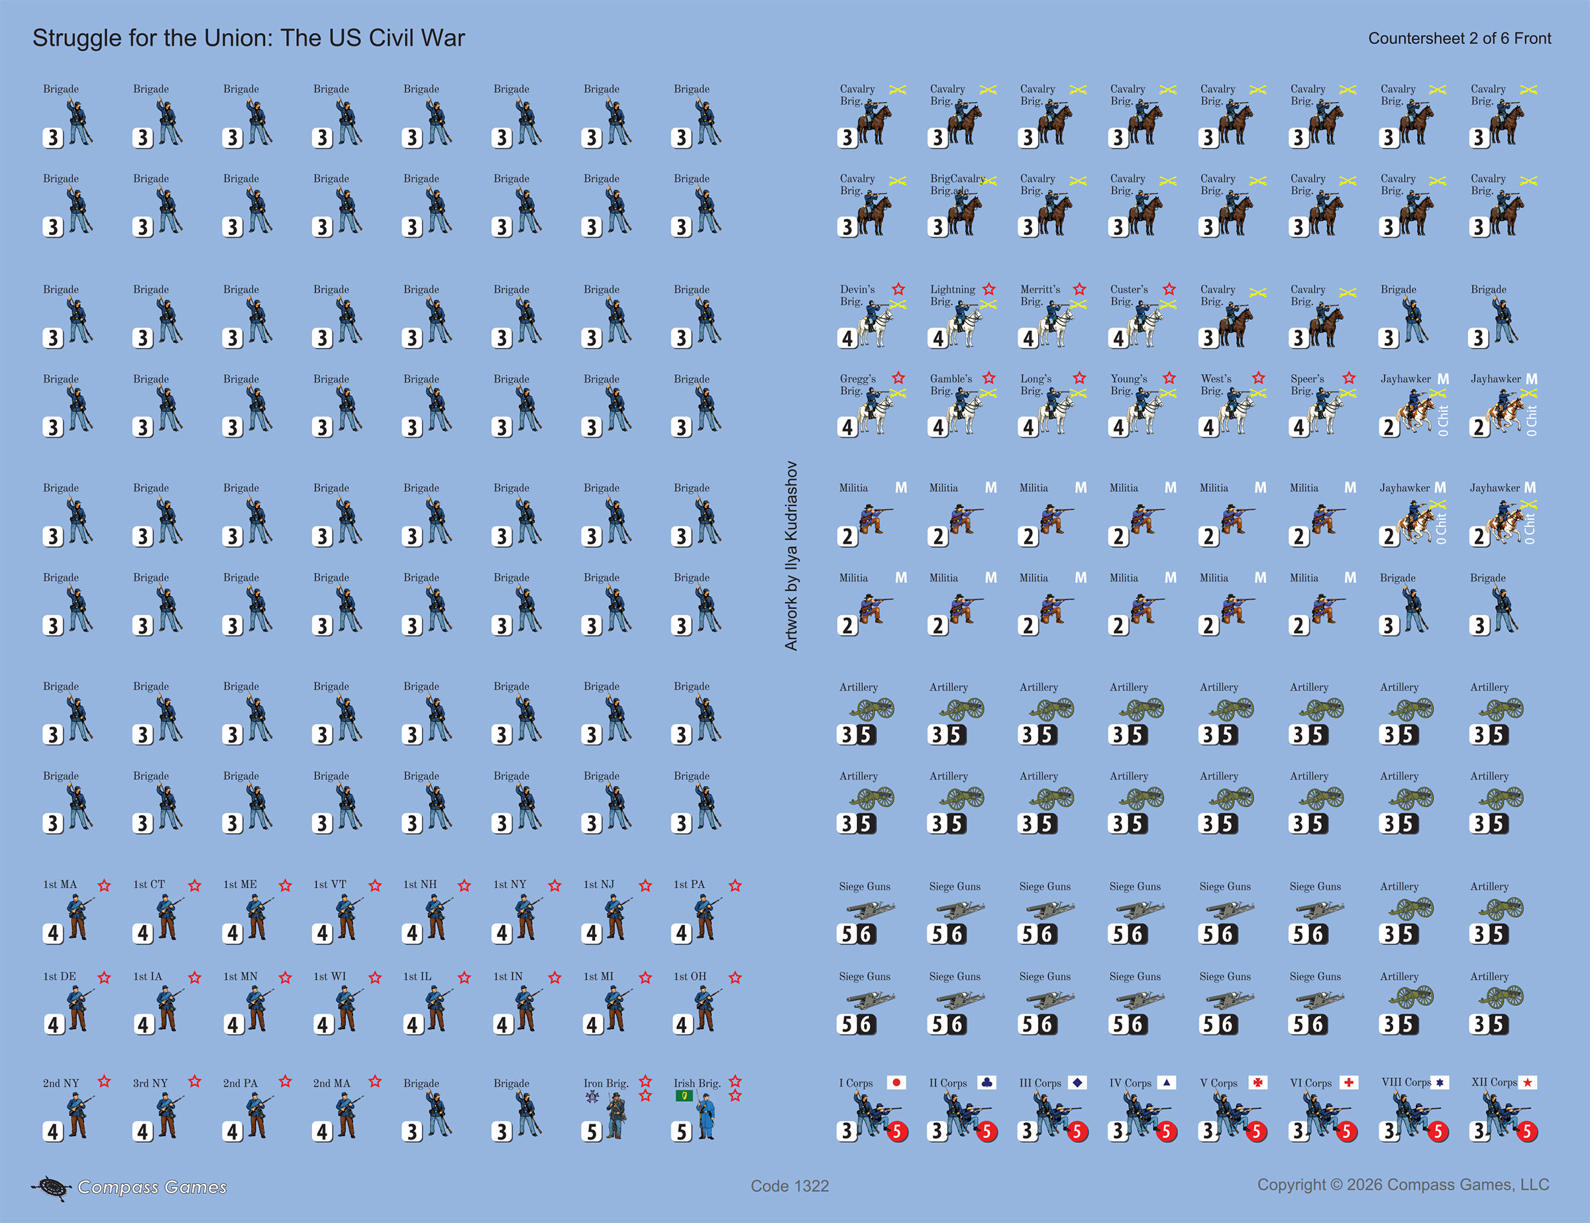
Task: Select Gamble's Brig. cavalry counter
Action: 962,405
